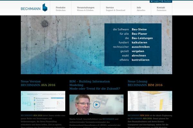This screenshot has width=193, height=128.
Task: Play the Martin Schuff interview video
Action: [x=96, y=105]
